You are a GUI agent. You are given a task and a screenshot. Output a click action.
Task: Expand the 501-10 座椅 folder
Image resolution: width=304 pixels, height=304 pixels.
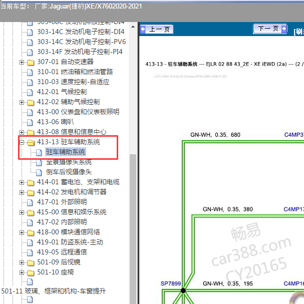[x=22, y=272]
